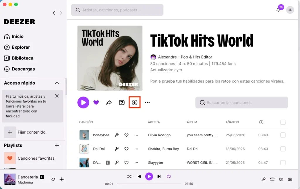Like the song honeybee
The height and width of the screenshot is (189, 300).
[127, 135]
